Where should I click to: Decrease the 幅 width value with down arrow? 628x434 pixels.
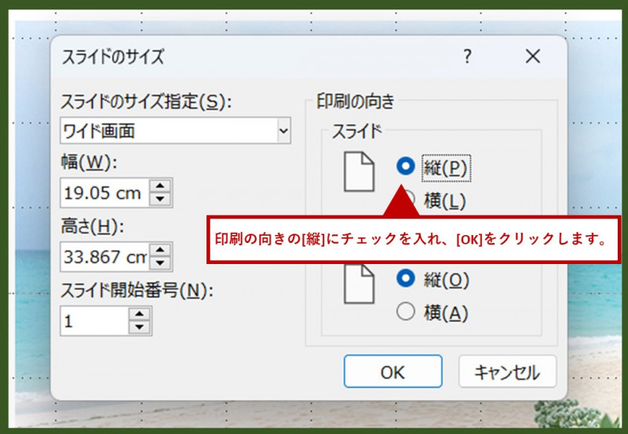coord(160,199)
